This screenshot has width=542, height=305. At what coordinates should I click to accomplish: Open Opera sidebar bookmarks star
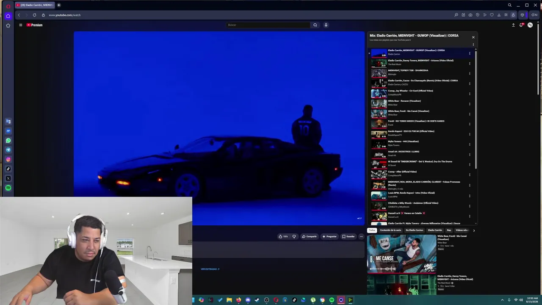pos(8,25)
